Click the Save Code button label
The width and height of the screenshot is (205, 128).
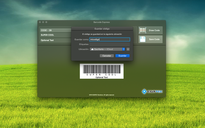pyautogui.click(x=154, y=39)
